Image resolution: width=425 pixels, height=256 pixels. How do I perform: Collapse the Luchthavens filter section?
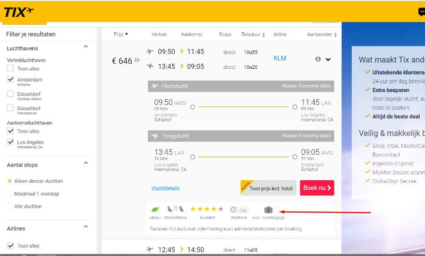(x=86, y=48)
